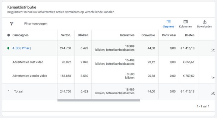Select the Advertenties zonder video row
The height and width of the screenshot is (118, 217).
tap(108, 76)
